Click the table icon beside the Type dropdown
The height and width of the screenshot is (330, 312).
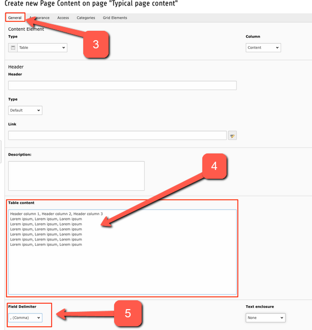[13, 47]
